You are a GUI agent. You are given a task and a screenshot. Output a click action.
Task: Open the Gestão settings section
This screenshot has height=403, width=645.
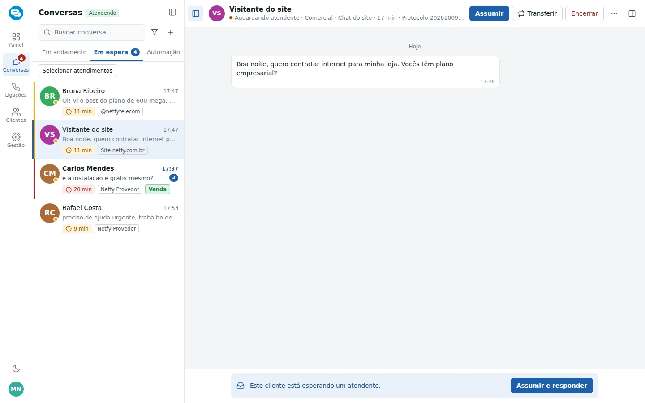click(16, 140)
